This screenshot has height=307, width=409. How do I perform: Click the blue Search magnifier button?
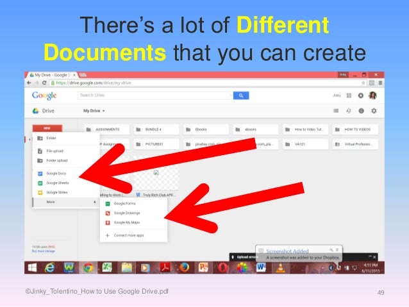coord(241,95)
